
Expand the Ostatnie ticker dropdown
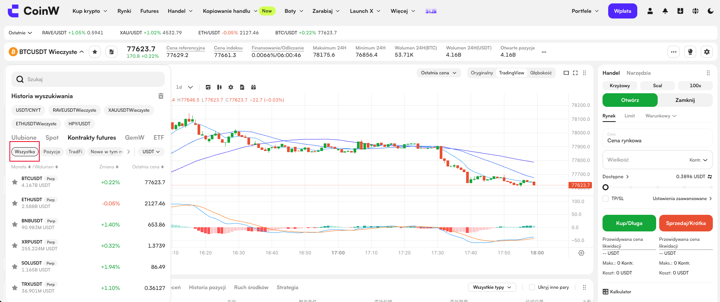pyautogui.click(x=20, y=33)
